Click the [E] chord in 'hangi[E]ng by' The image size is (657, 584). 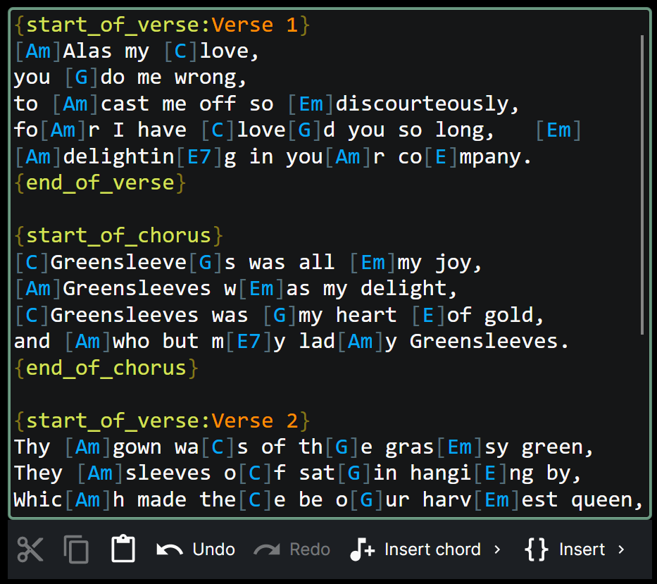pyautogui.click(x=490, y=473)
